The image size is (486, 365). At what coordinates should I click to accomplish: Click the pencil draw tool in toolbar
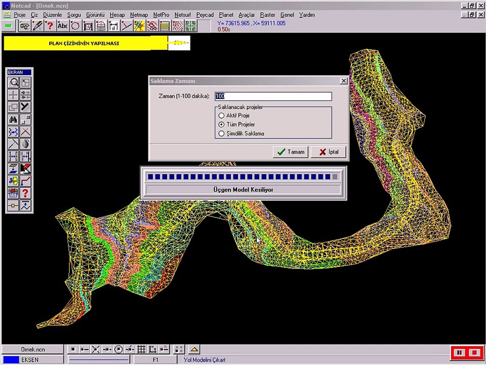pyautogui.click(x=37, y=26)
